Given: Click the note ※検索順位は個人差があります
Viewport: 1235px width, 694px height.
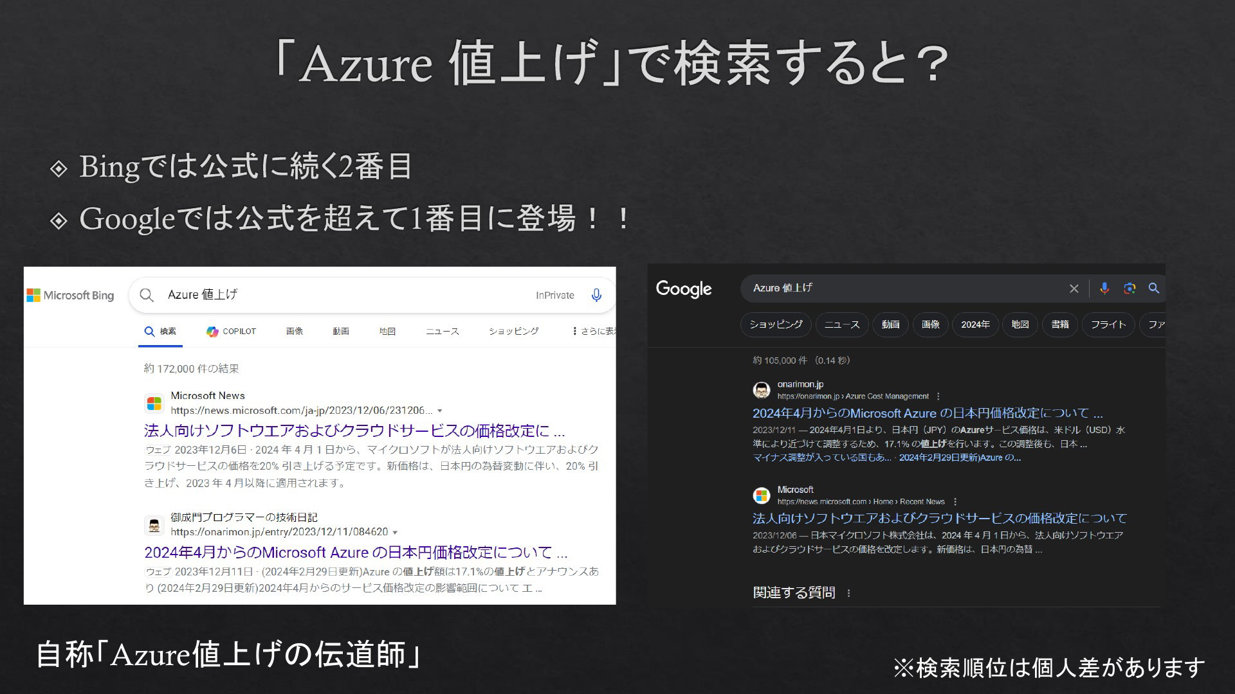Looking at the screenshot, I should 1049,668.
